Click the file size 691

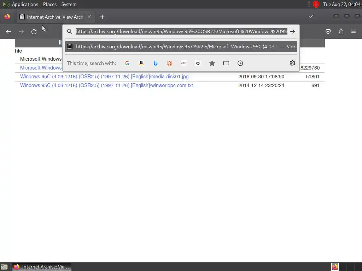315,85
